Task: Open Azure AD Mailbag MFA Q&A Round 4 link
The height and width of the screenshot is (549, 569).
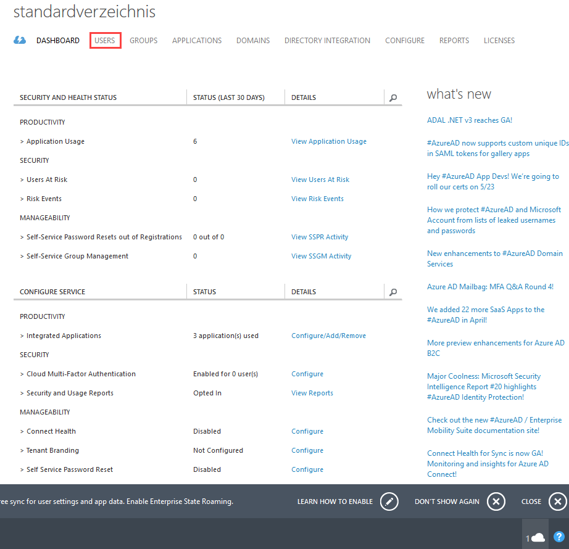Action: click(x=490, y=287)
